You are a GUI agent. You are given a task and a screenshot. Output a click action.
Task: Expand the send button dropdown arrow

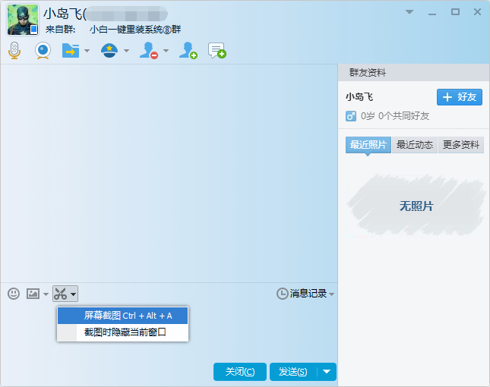click(327, 371)
